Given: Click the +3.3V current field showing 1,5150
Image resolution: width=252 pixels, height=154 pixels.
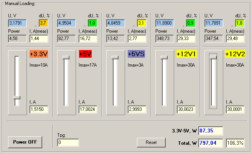Looking at the screenshot, I should tap(38, 110).
